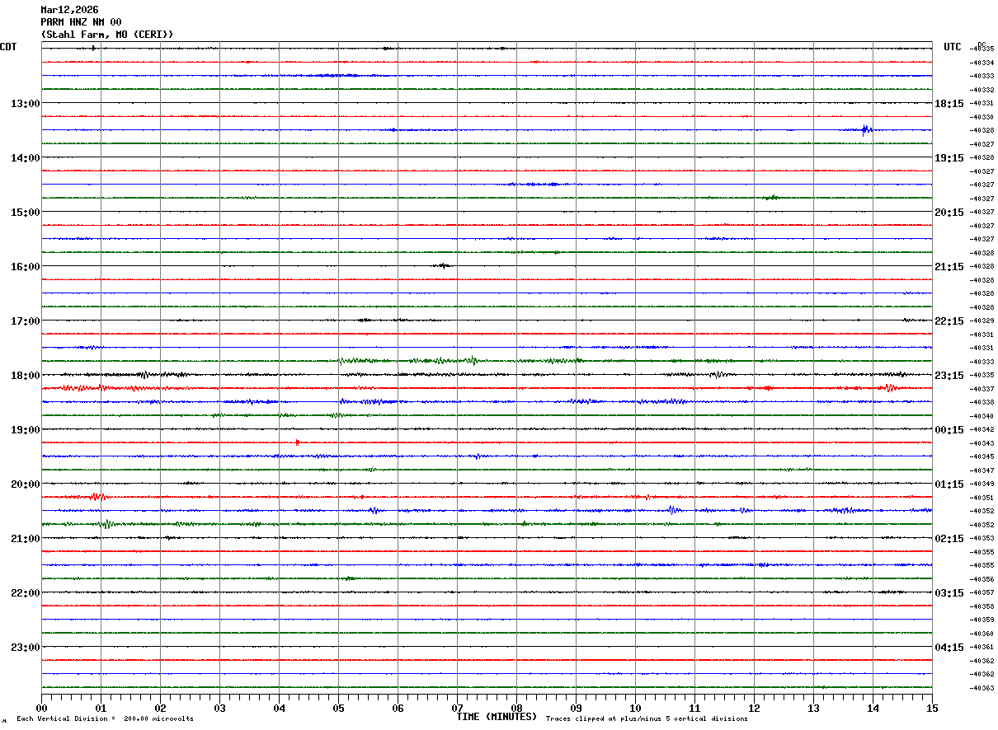Select the DC offset value "-40330"
This screenshot has width=998, height=730.
click(982, 117)
